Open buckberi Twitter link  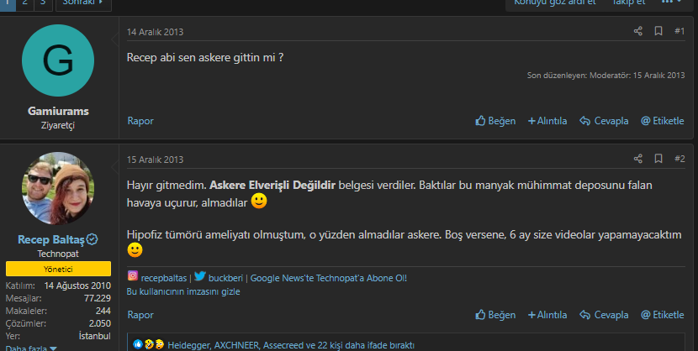[225, 278]
